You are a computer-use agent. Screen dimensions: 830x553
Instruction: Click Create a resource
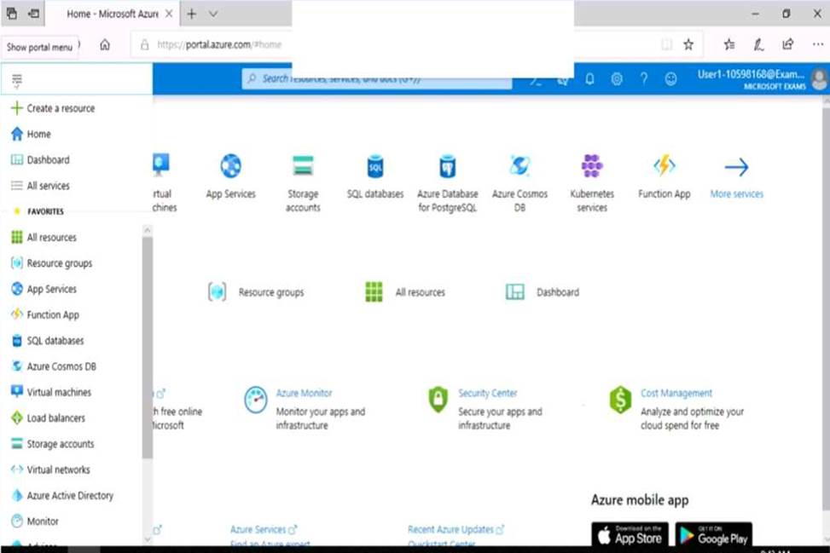60,108
